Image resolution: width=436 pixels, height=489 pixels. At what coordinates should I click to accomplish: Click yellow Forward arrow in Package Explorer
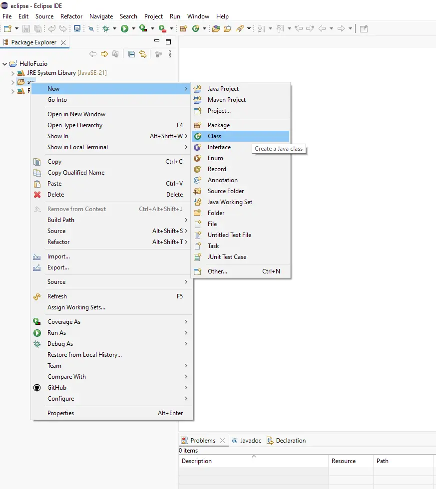pos(104,54)
